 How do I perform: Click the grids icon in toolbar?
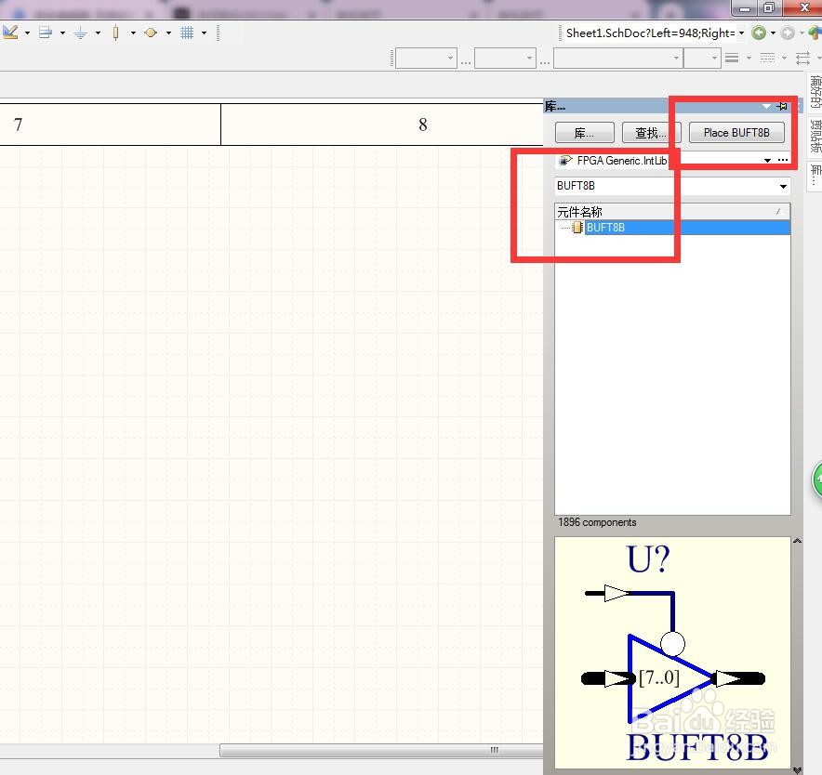click(187, 33)
